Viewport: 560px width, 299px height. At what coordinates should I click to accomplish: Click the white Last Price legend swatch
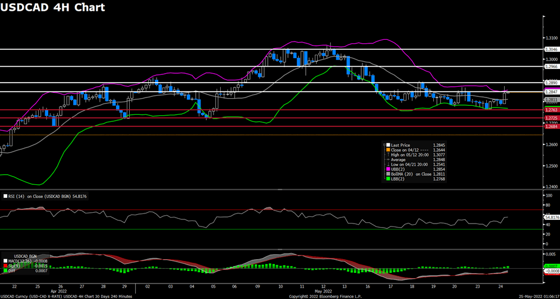388,145
